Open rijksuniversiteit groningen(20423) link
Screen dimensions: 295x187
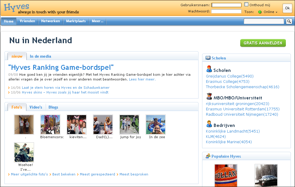(x=237, y=104)
